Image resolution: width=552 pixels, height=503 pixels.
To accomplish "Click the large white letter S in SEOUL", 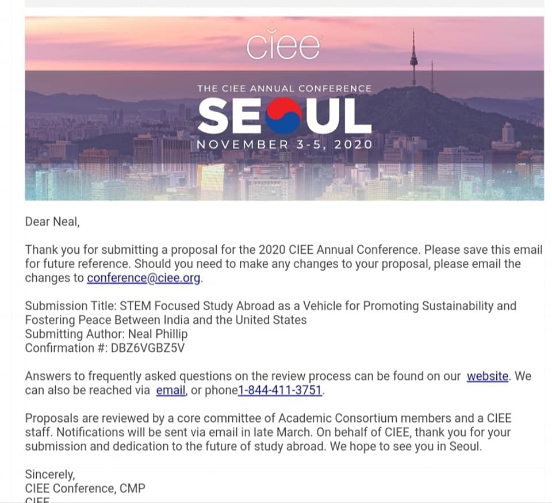I will (x=213, y=116).
